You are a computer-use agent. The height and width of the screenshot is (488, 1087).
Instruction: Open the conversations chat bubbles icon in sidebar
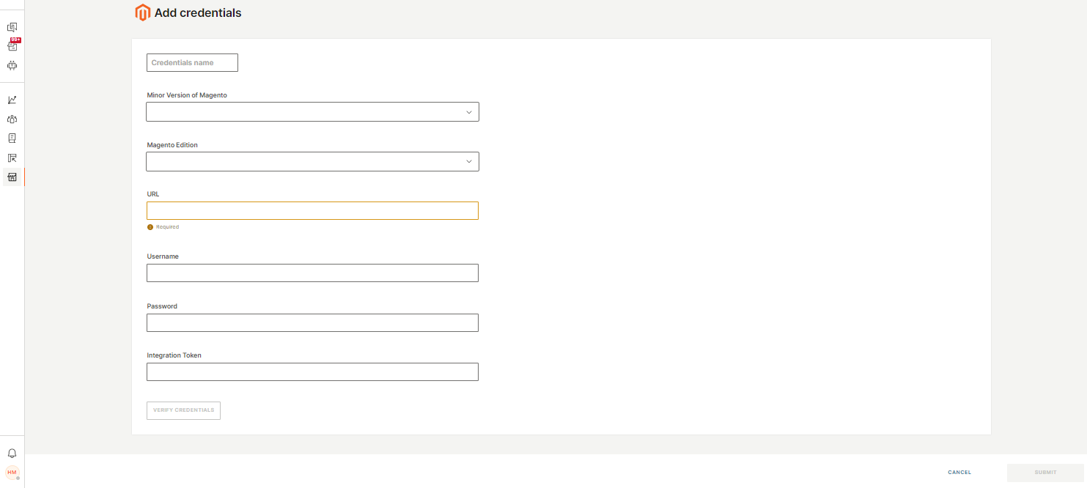(x=12, y=28)
